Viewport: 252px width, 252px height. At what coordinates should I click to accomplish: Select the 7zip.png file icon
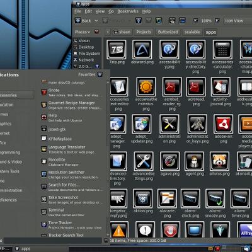pos(117,50)
